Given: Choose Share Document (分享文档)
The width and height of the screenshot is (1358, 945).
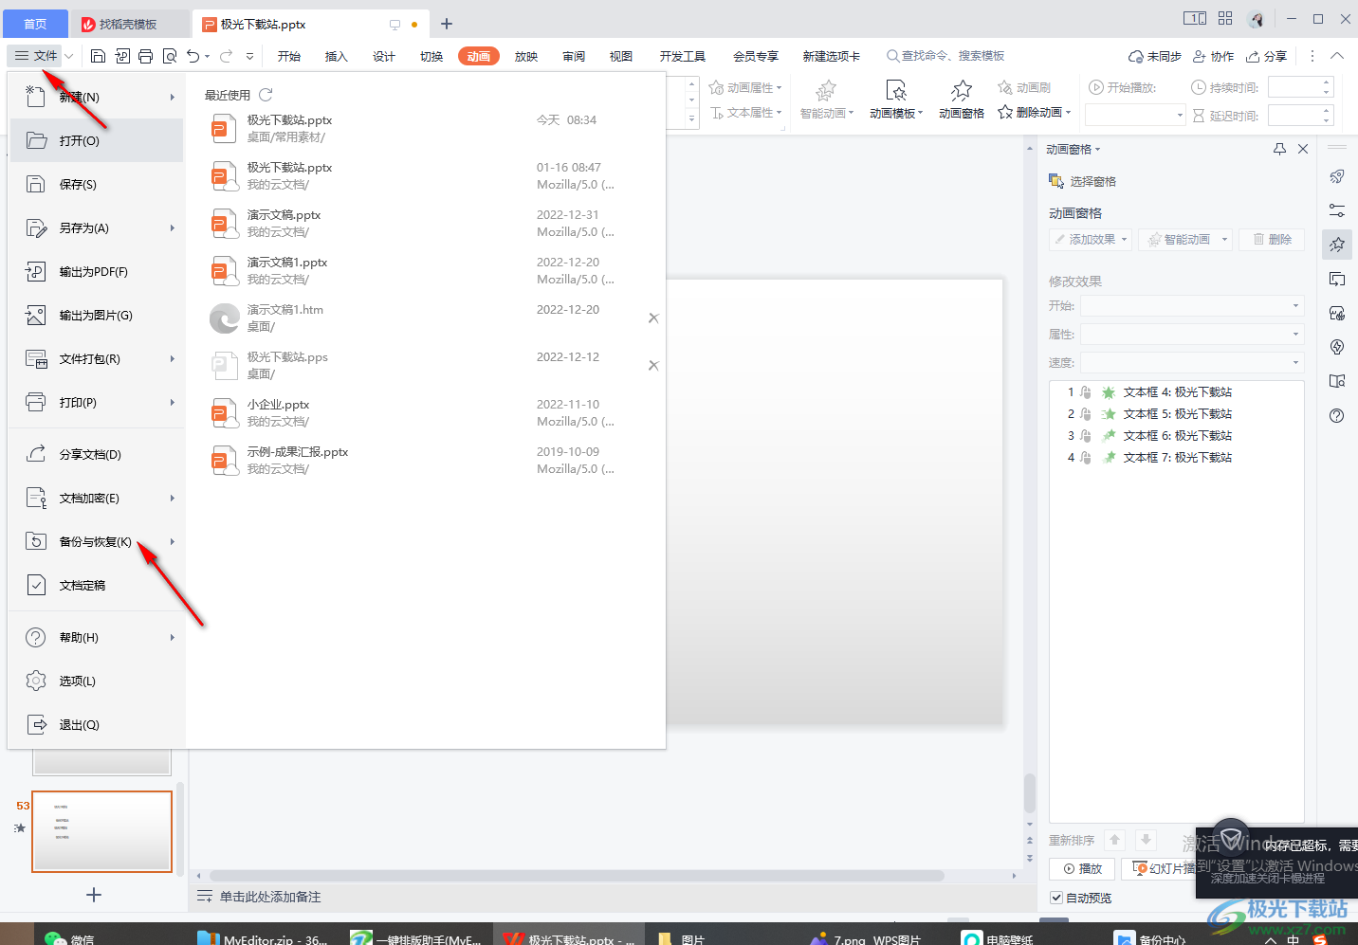Looking at the screenshot, I should click(97, 454).
